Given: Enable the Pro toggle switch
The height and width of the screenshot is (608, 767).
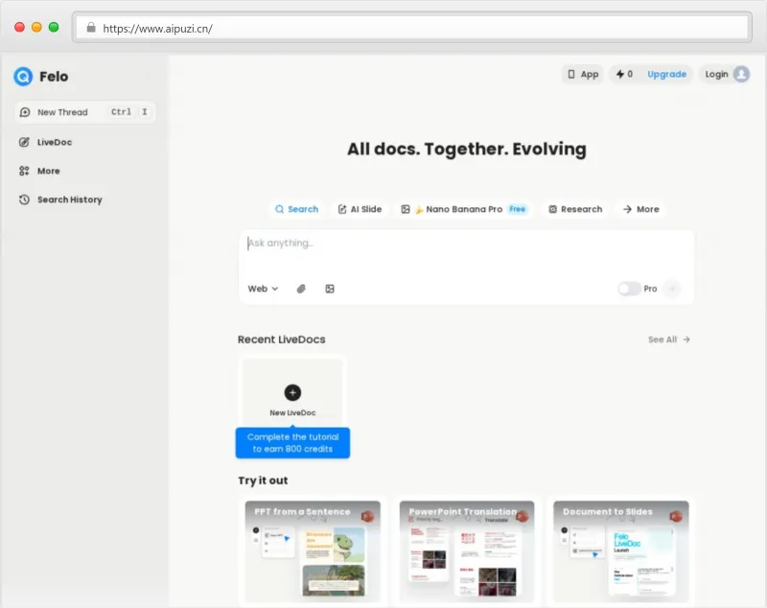Looking at the screenshot, I should (629, 289).
